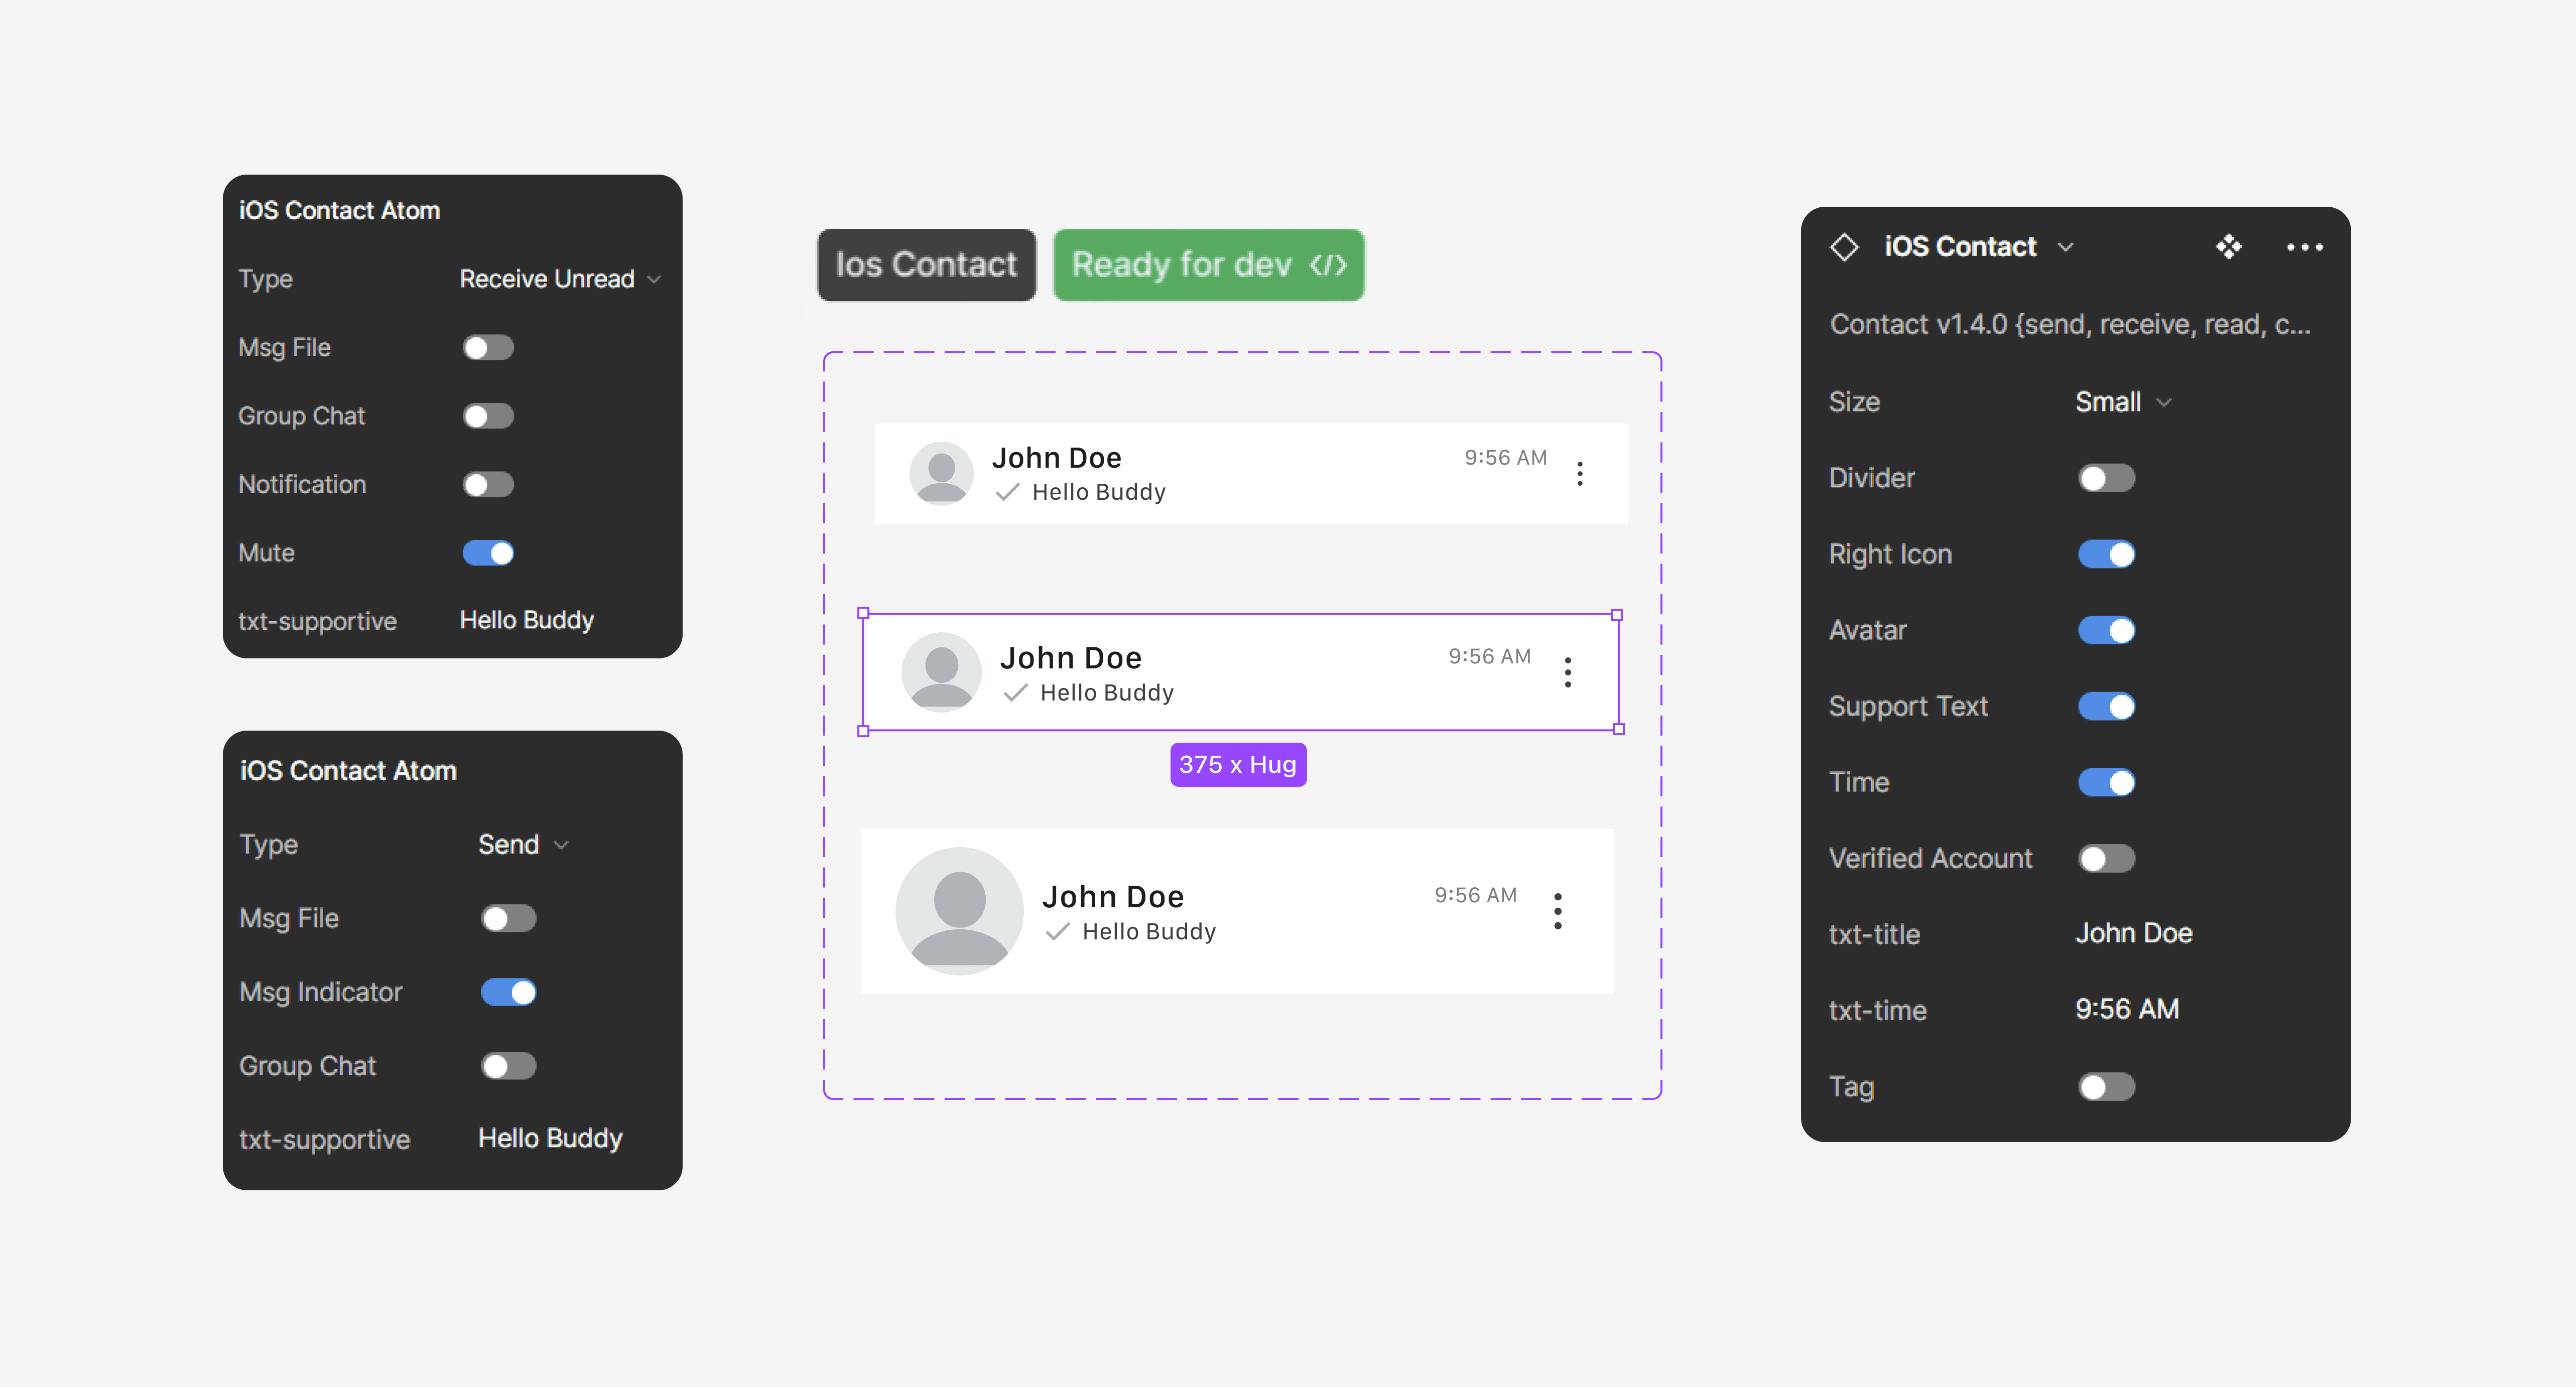The height and width of the screenshot is (1387, 2576).
Task: Click the kebab menu on the largest contact row
Action: pos(1557,911)
